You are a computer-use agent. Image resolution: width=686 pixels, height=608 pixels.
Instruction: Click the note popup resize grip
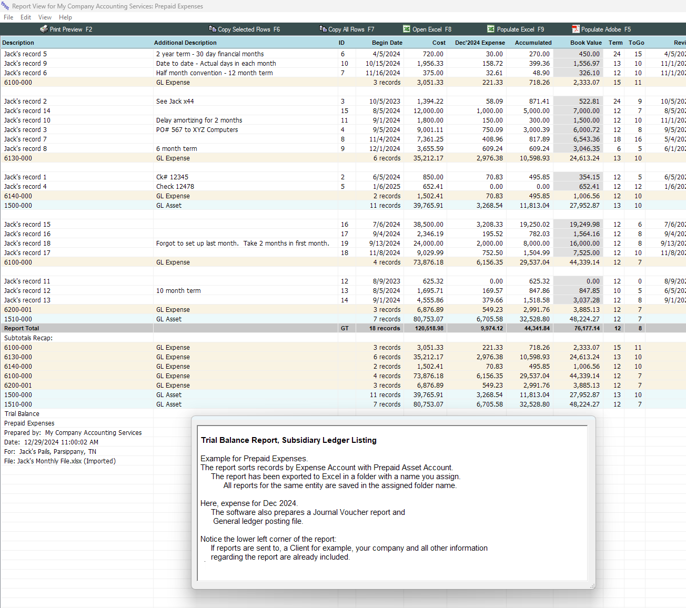(x=592, y=586)
